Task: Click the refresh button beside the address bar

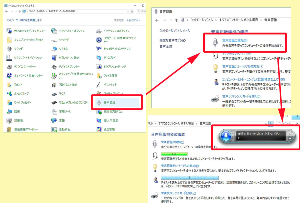Action: 132,11
